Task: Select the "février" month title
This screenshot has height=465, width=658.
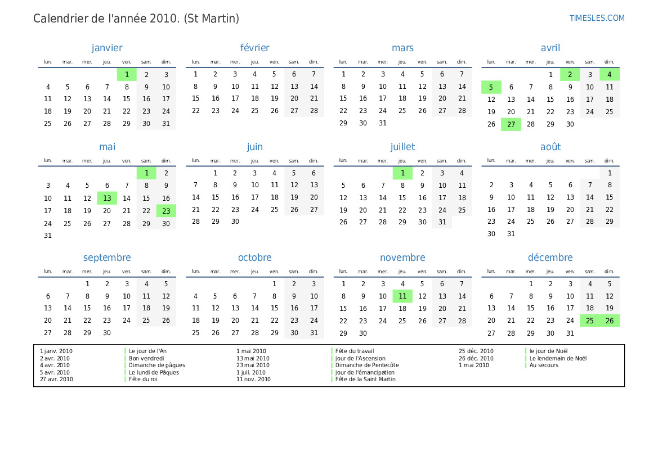Action: click(254, 48)
